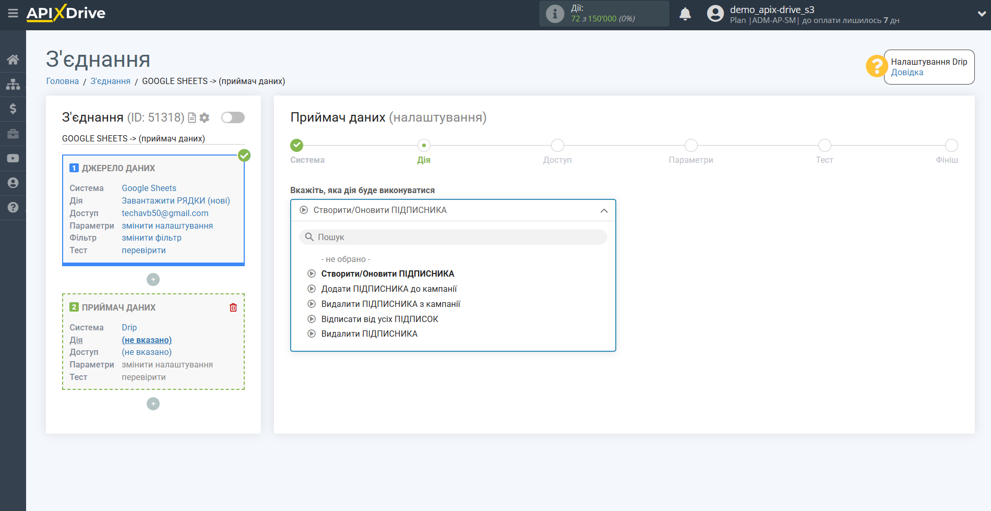Screen dimensions: 991x511
Task: Open the YouTube video icon in sidebar
Action: [13, 158]
